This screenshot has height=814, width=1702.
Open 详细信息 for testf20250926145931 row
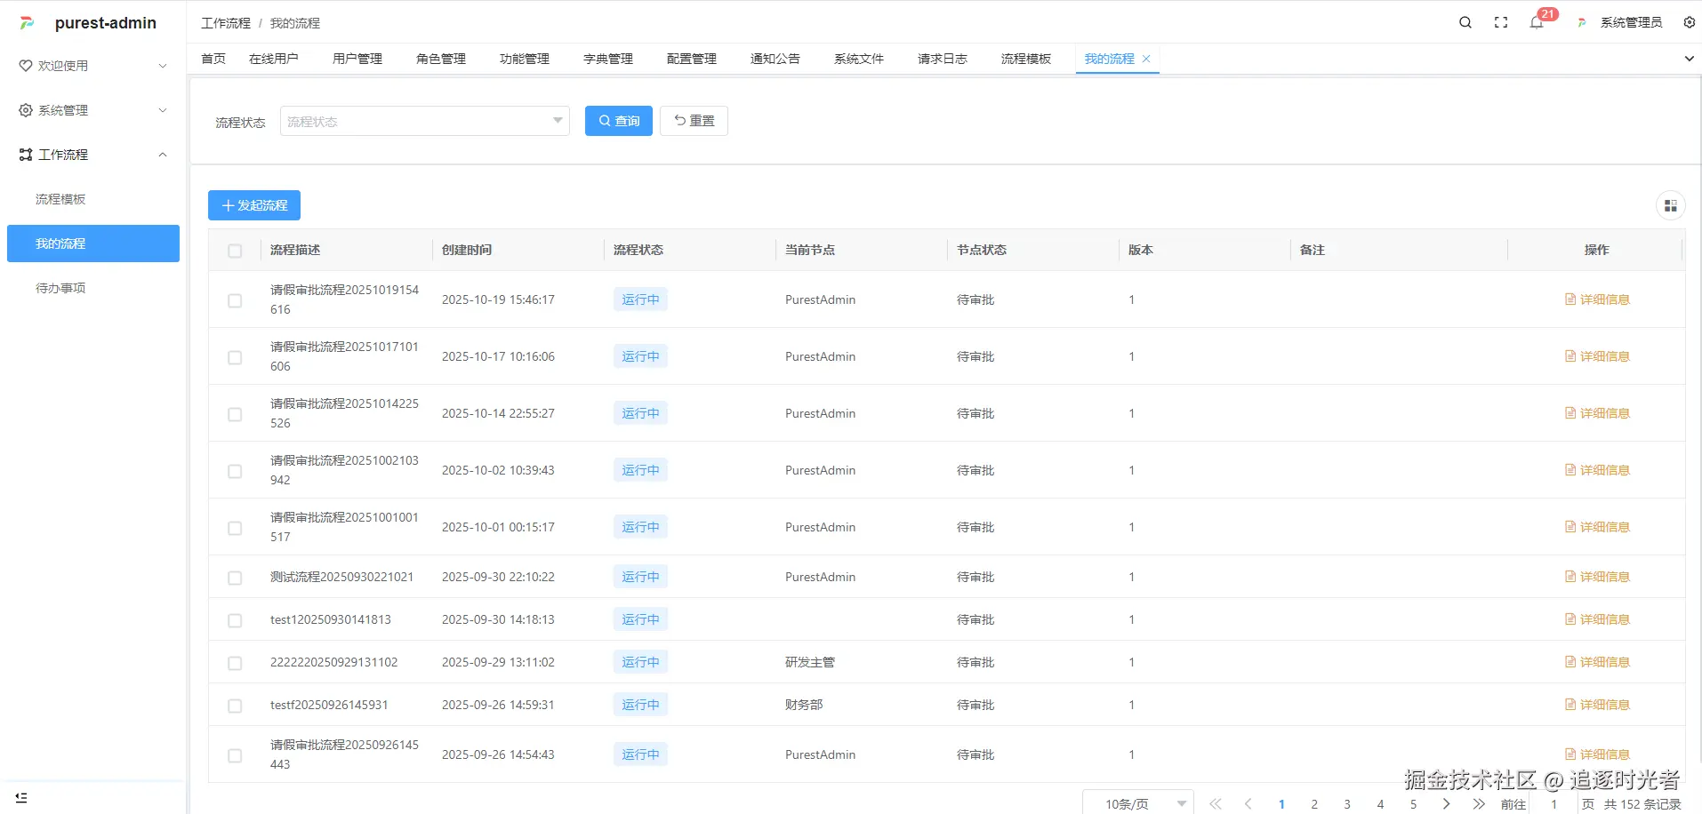click(1597, 705)
